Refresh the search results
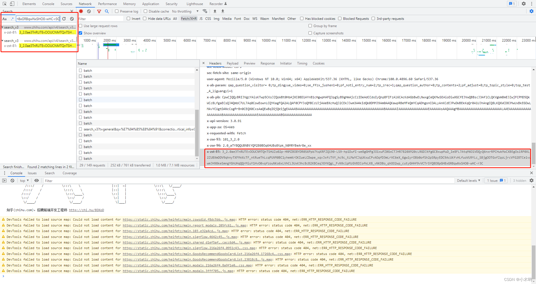Image resolution: width=536 pixels, height=284 pixels. 64,19
